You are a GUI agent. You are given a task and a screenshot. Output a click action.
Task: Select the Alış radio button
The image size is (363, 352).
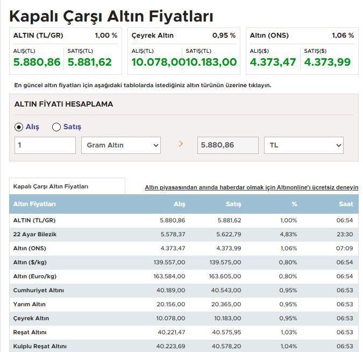19,127
